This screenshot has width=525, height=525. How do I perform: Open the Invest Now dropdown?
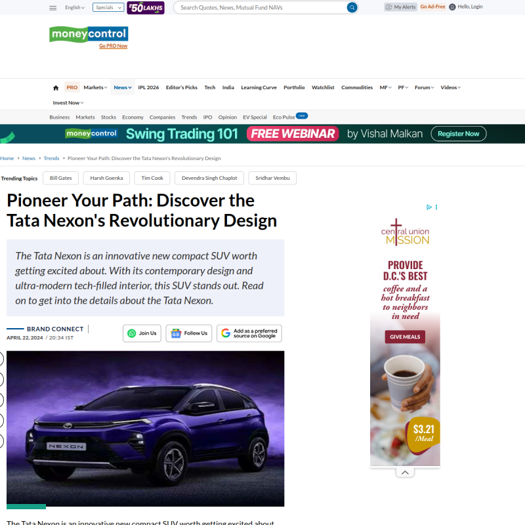68,103
